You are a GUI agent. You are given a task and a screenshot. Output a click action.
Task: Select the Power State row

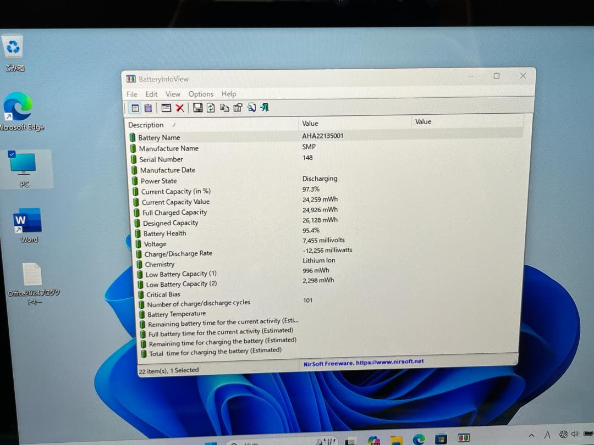click(x=327, y=180)
